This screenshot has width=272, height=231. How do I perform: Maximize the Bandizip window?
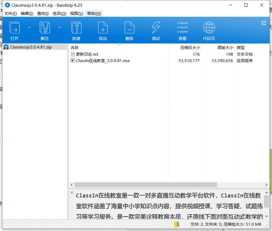(246, 5)
